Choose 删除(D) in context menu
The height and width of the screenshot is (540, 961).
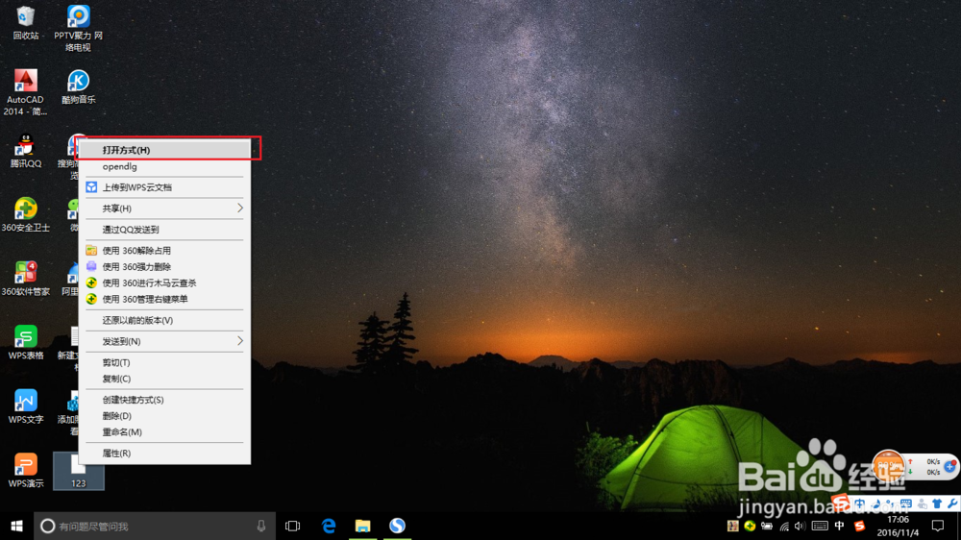point(164,416)
